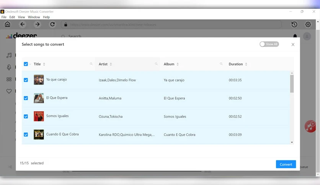Click duration 00:02:50
This screenshot has width=320, height=185.
[x=235, y=98]
